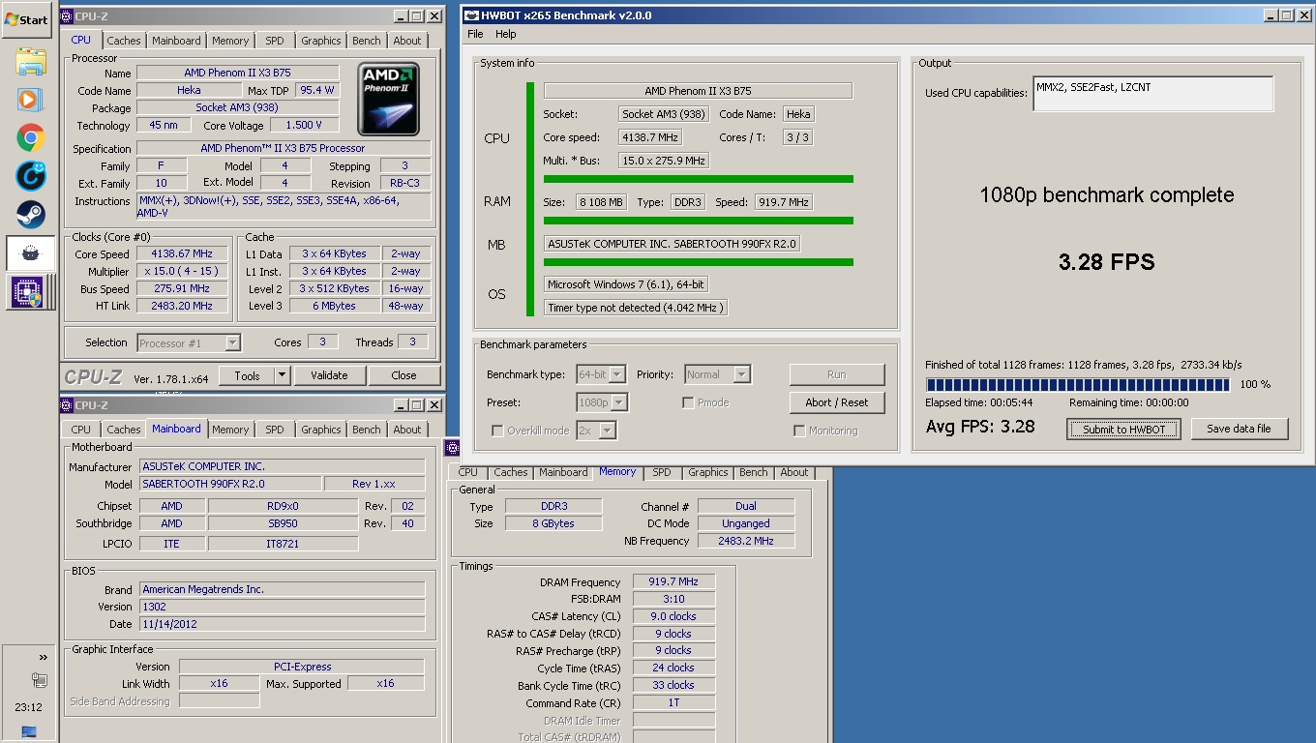The image size is (1316, 743).
Task: Switch to Caches tab in top CPU-Z window
Action: (x=124, y=41)
